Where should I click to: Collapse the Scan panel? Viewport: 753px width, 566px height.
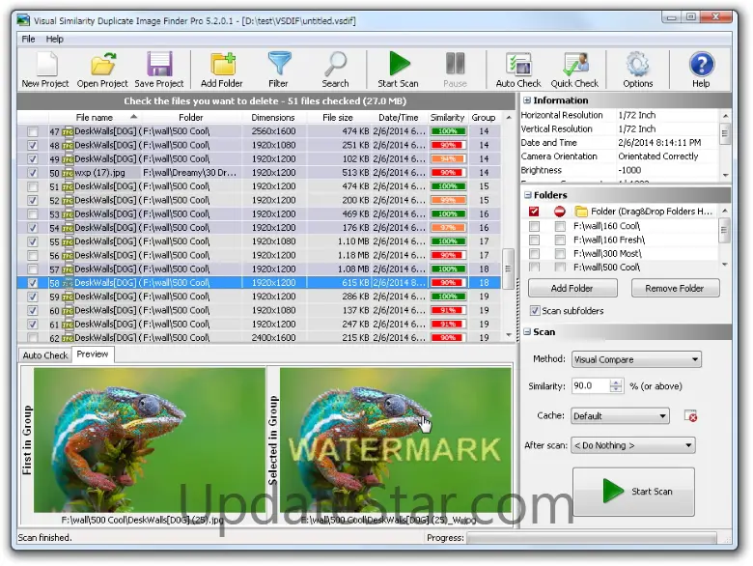coord(527,332)
